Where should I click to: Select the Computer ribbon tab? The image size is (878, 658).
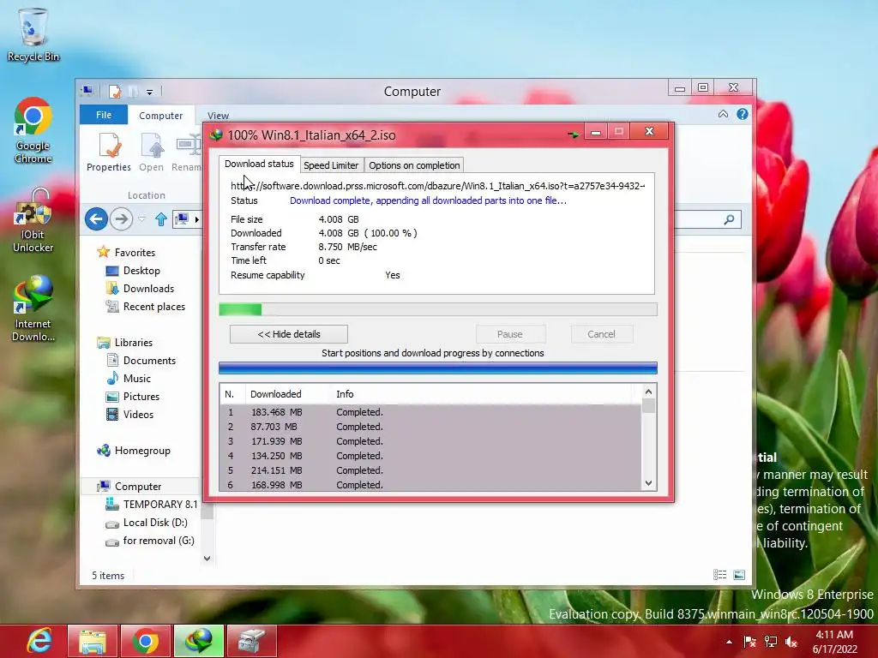pos(160,116)
